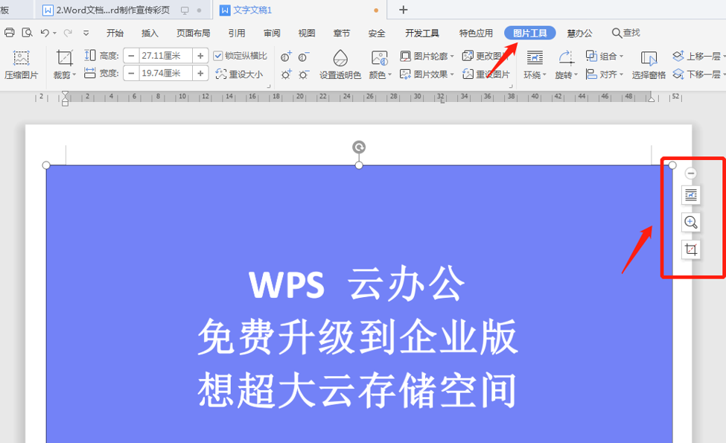
Task: Open the 图片效果 picture effects dropdown
Action: 427,74
